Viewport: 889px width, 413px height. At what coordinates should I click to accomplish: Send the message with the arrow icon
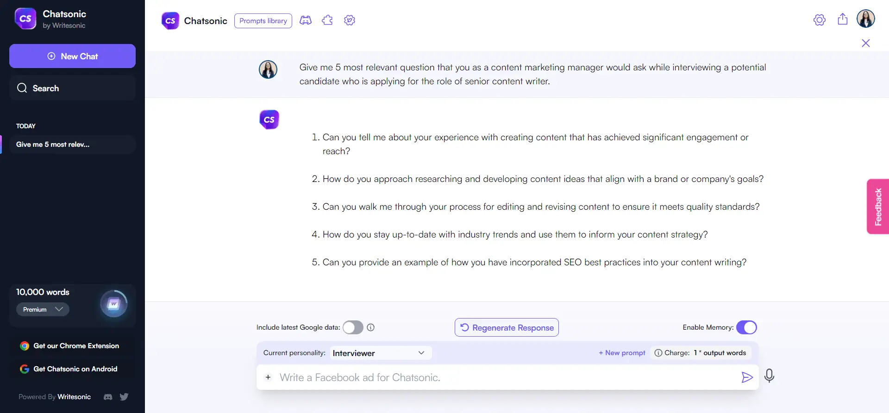[x=747, y=377]
